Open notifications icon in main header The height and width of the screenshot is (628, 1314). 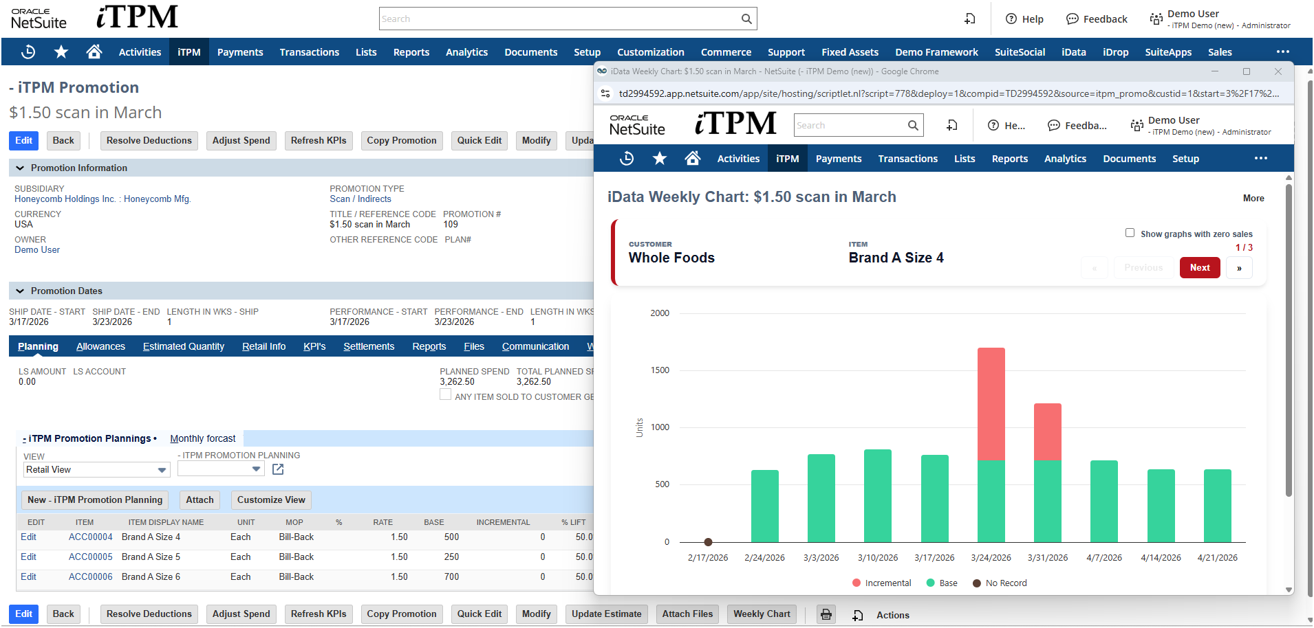click(970, 19)
